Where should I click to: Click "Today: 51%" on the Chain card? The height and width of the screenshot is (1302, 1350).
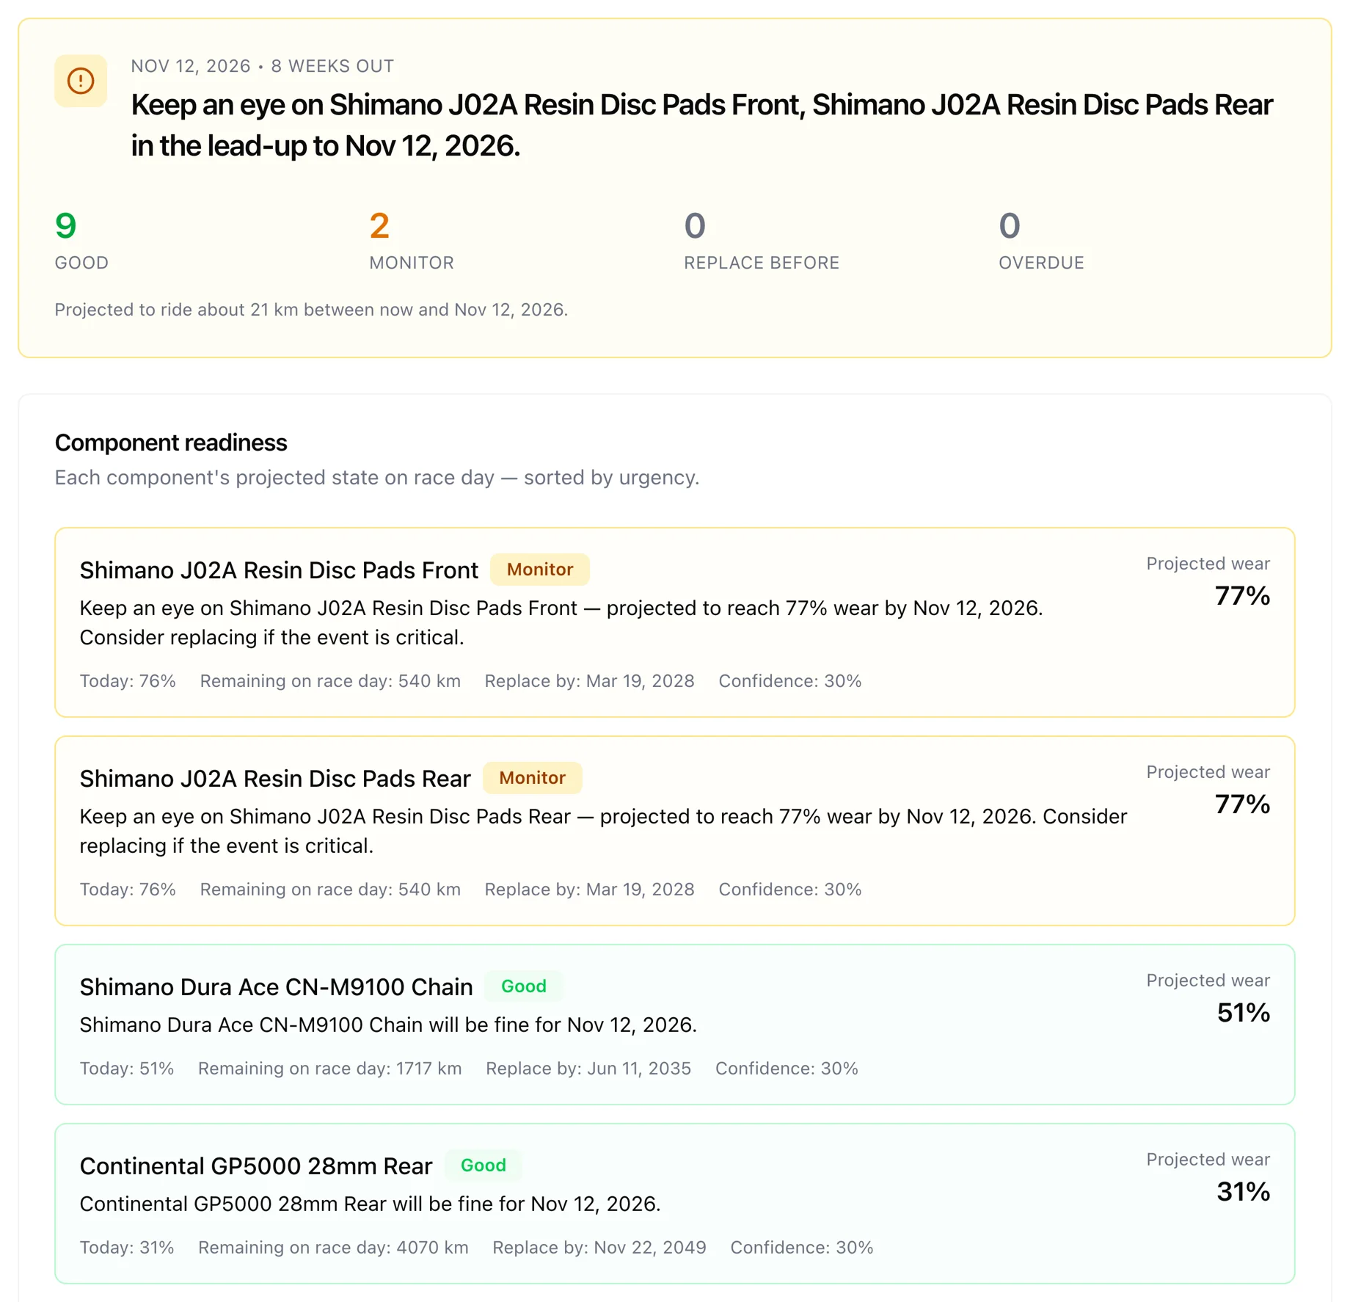[x=127, y=1069]
